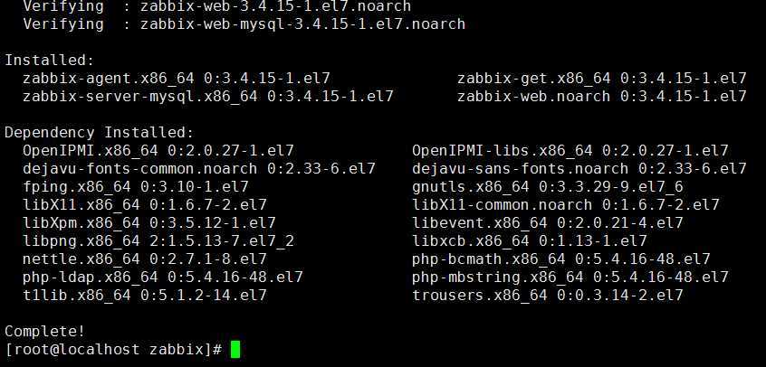Click the green terminal cursor block
Viewport: 766px width, 367px height.
click(235, 350)
